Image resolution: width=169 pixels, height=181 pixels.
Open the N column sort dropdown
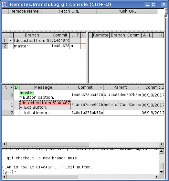pos(11,87)
